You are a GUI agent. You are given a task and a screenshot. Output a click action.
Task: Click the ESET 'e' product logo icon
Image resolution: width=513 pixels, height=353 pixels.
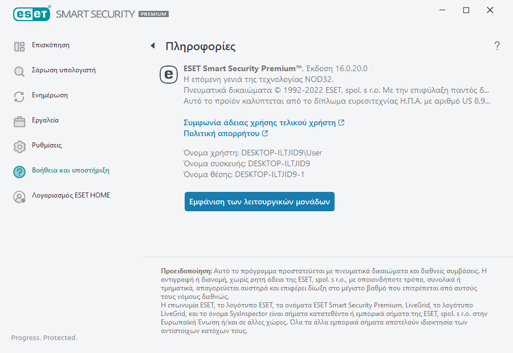click(x=168, y=74)
